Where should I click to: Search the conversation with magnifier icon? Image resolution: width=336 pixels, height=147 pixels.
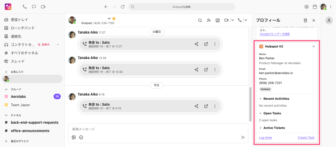[200, 20]
